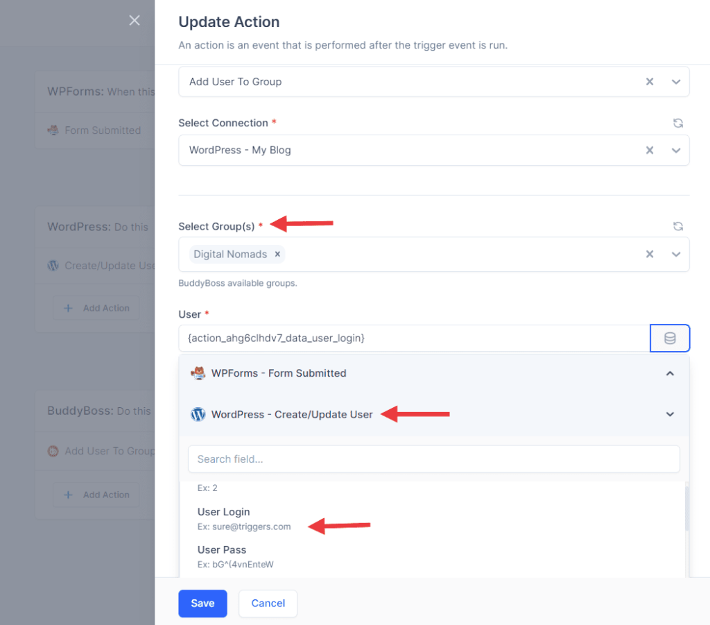Screen dimensions: 710x625
Task: Open the Select Group(s) dropdown
Action: (x=676, y=255)
